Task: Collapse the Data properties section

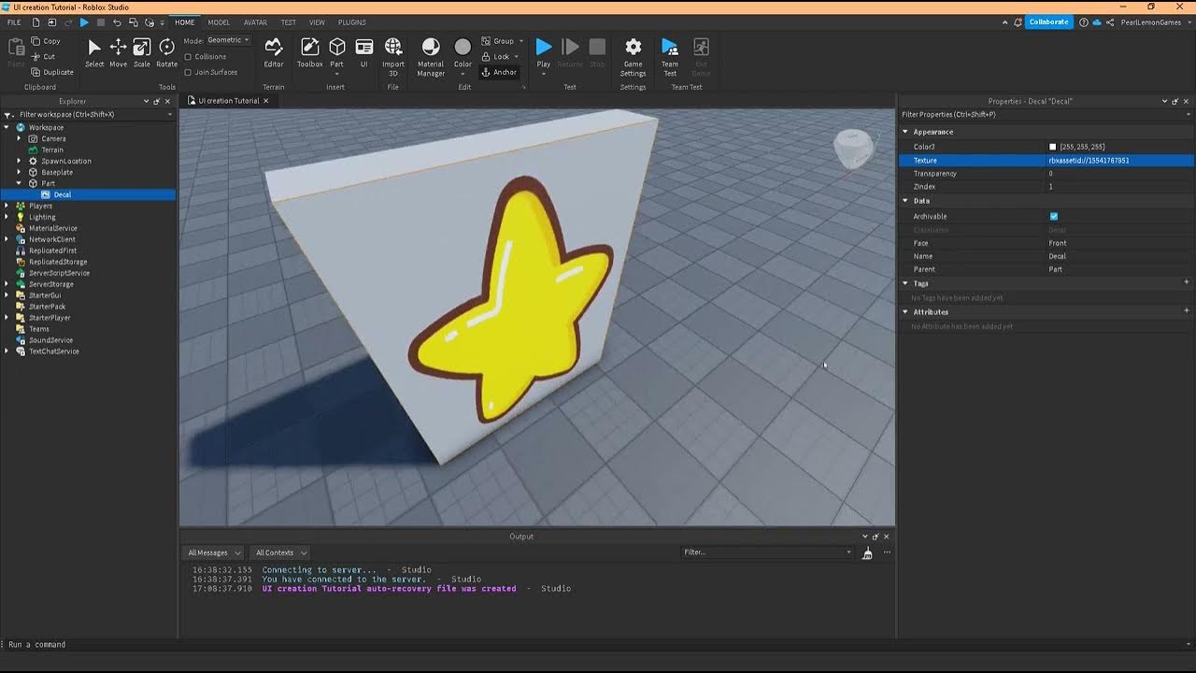Action: 905,201
